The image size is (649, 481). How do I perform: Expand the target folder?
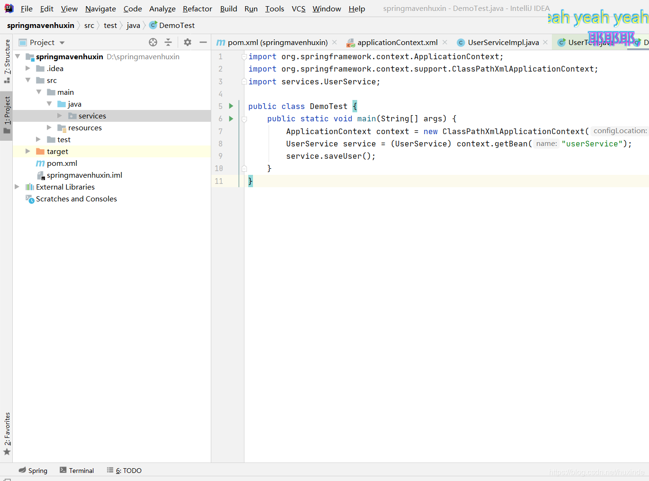[x=28, y=151]
